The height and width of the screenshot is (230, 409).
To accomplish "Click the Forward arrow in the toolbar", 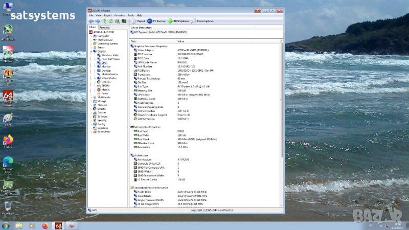I will pos(97,21).
